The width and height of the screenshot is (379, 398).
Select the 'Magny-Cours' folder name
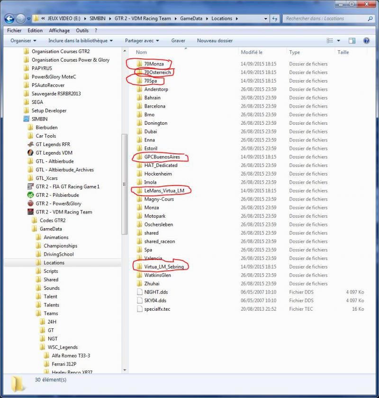coord(159,199)
